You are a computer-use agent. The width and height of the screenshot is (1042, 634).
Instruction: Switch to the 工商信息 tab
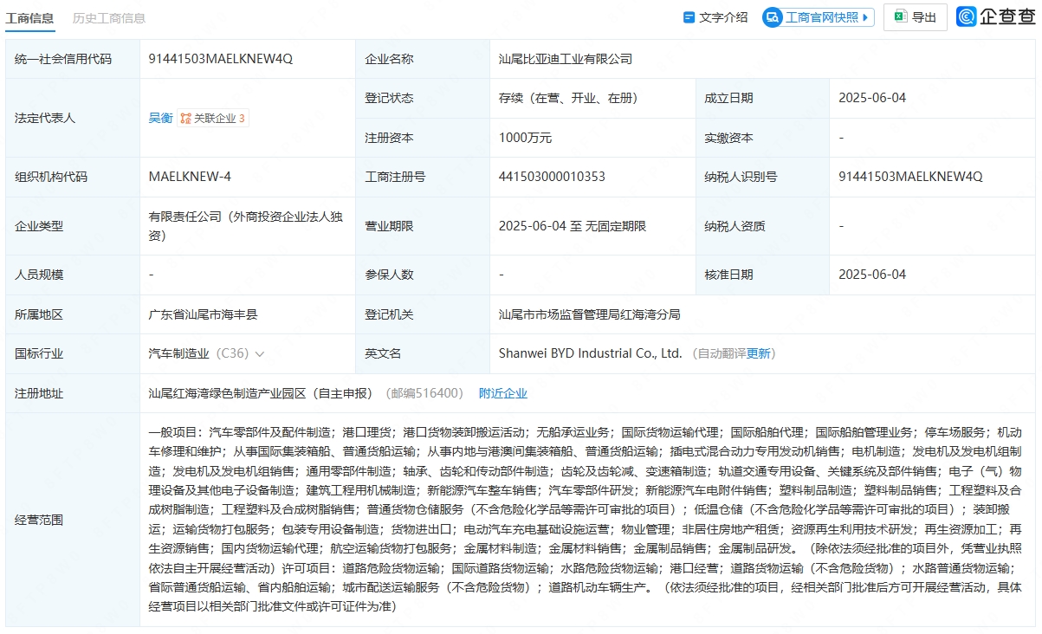point(29,17)
